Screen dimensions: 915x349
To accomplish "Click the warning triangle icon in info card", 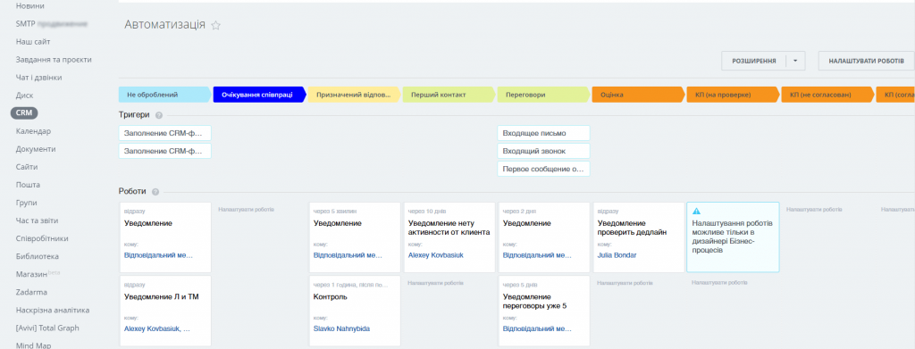I will [x=695, y=212].
